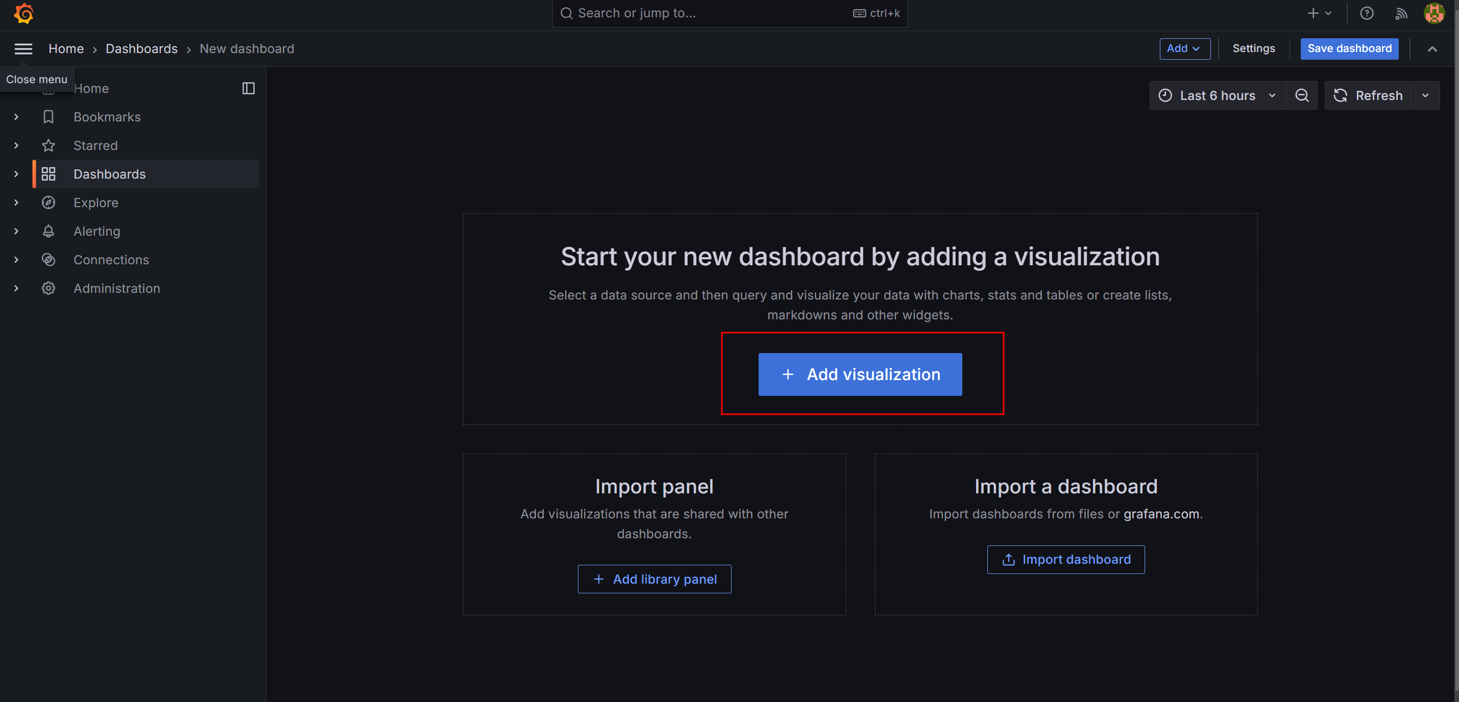Open the refresh interval dropdown arrow
This screenshot has width=1459, height=702.
tap(1425, 96)
